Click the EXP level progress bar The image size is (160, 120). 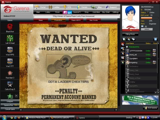149,18
